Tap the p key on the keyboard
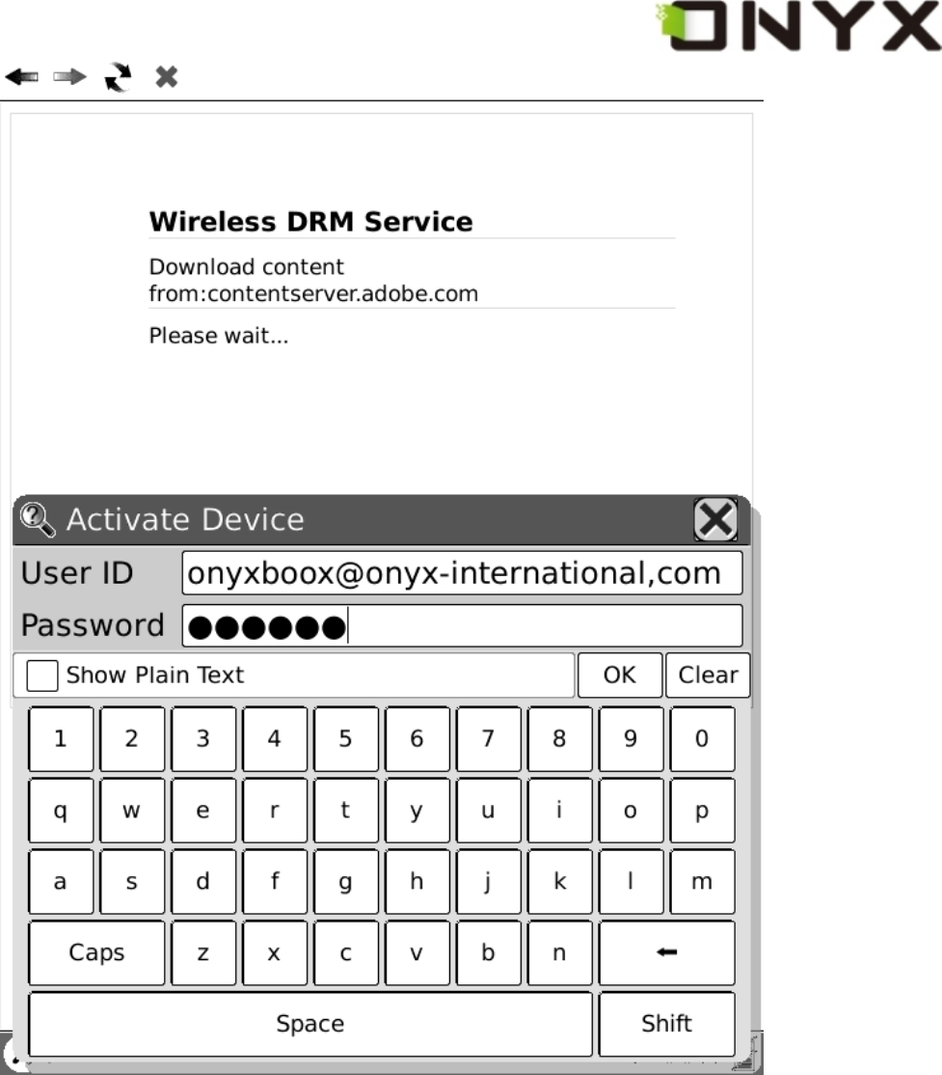Viewport: 942px width, 1075px height. tap(702, 811)
